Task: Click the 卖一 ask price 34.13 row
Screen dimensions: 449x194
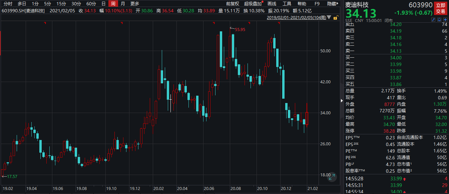Action: (x=396, y=51)
